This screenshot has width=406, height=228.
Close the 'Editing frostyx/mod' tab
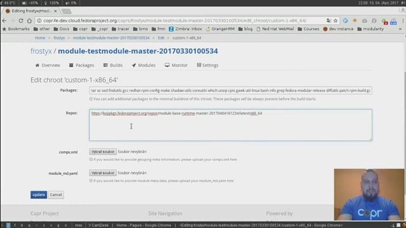55,11
